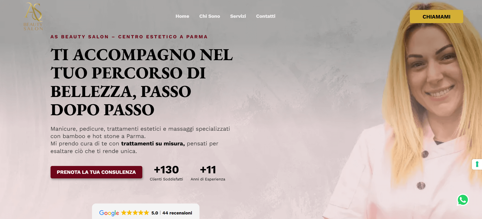
Task: Click the 5.0 rating score
Action: pyautogui.click(x=154, y=213)
